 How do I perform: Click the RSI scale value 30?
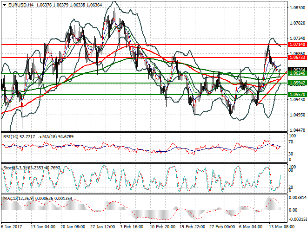click(x=291, y=154)
